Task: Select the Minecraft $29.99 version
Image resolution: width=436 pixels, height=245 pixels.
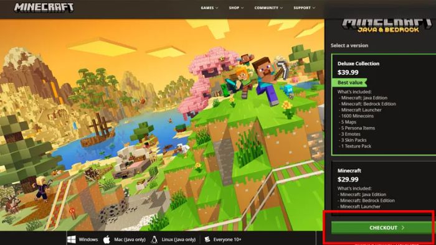Action: [384, 188]
